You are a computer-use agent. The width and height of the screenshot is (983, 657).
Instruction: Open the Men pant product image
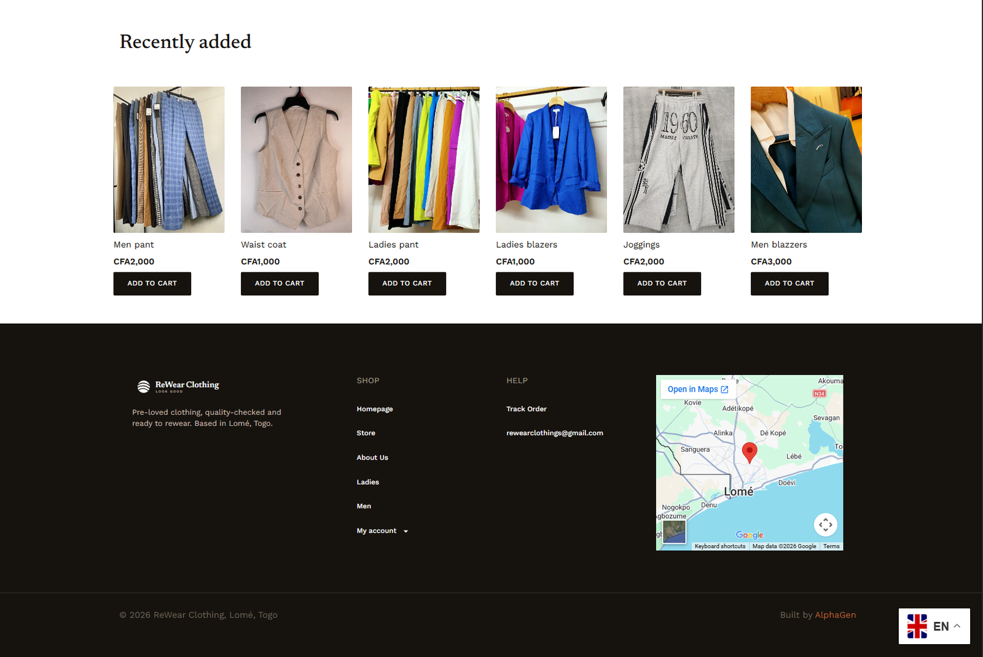coord(169,160)
